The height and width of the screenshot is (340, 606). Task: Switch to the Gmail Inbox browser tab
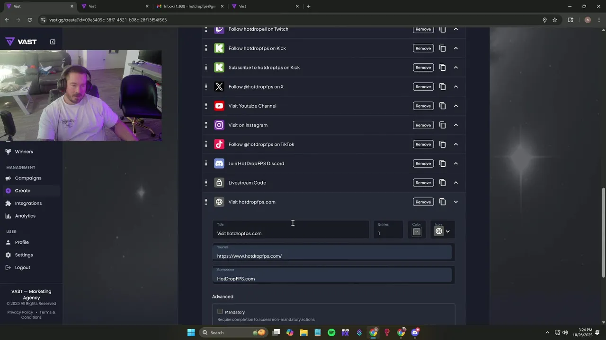click(189, 6)
